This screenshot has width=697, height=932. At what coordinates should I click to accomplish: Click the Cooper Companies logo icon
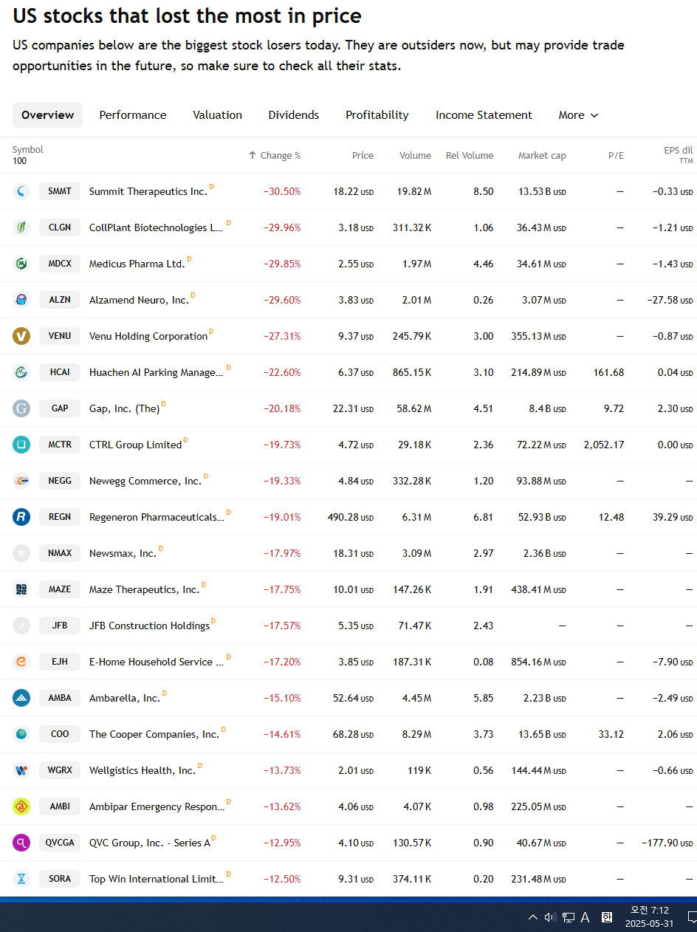pyautogui.click(x=21, y=734)
